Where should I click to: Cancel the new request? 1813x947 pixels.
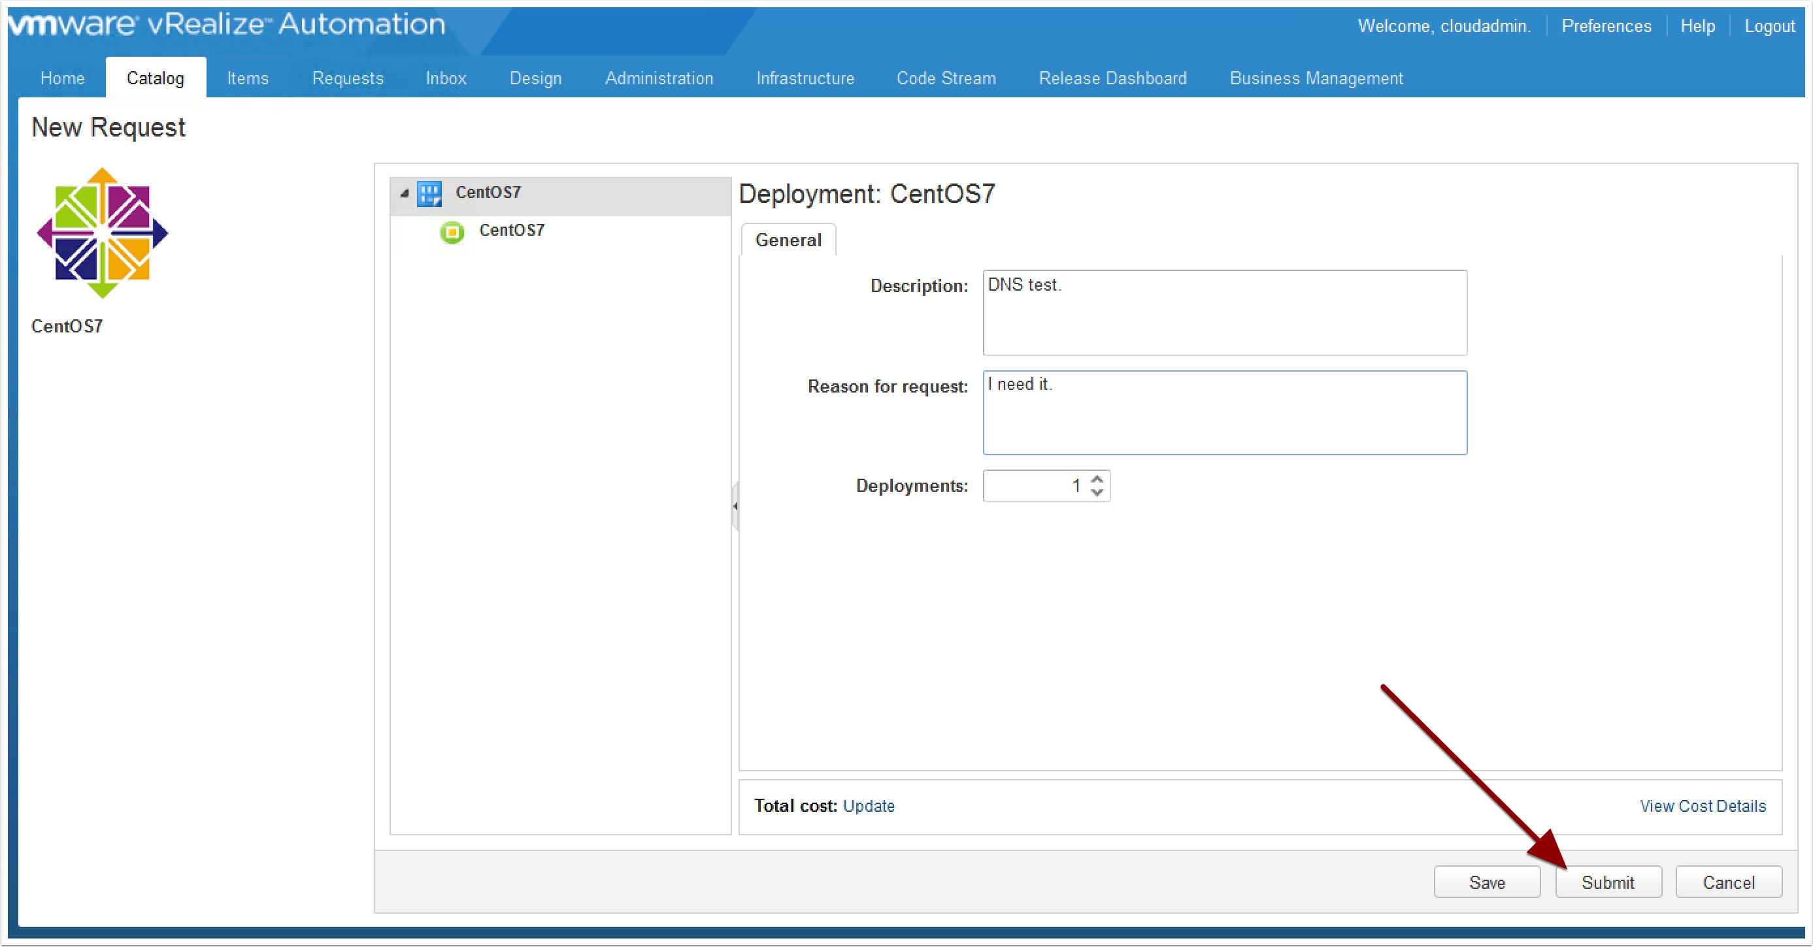coord(1729,882)
